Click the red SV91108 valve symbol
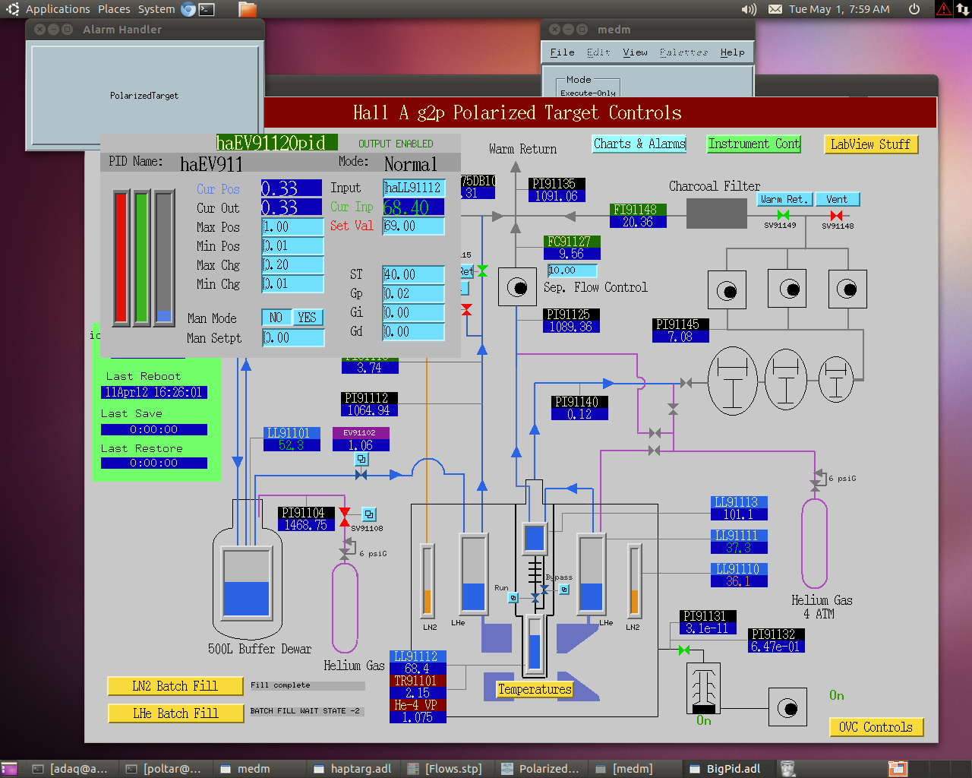The height and width of the screenshot is (778, 972). coord(345,517)
